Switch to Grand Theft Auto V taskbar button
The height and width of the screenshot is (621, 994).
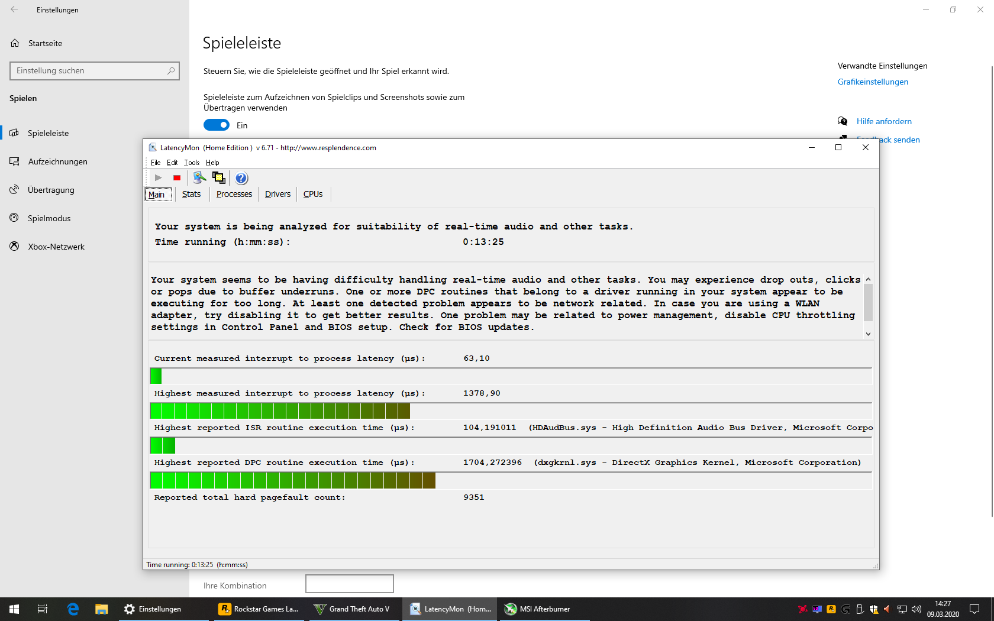(354, 609)
